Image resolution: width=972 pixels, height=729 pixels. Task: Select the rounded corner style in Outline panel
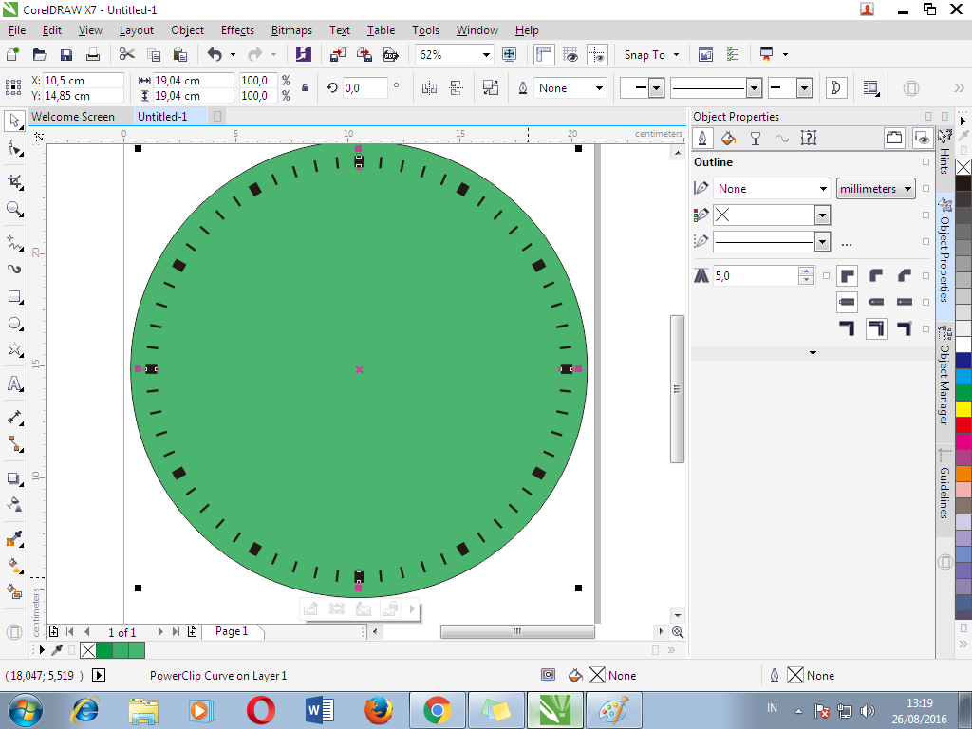point(875,275)
